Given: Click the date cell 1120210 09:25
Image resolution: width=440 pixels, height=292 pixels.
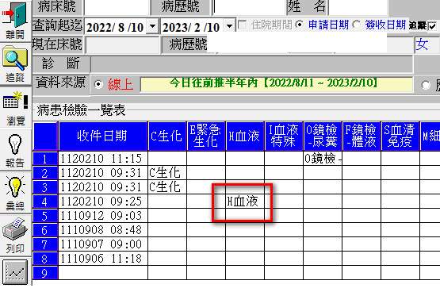Looking at the screenshot, I should (103, 202).
